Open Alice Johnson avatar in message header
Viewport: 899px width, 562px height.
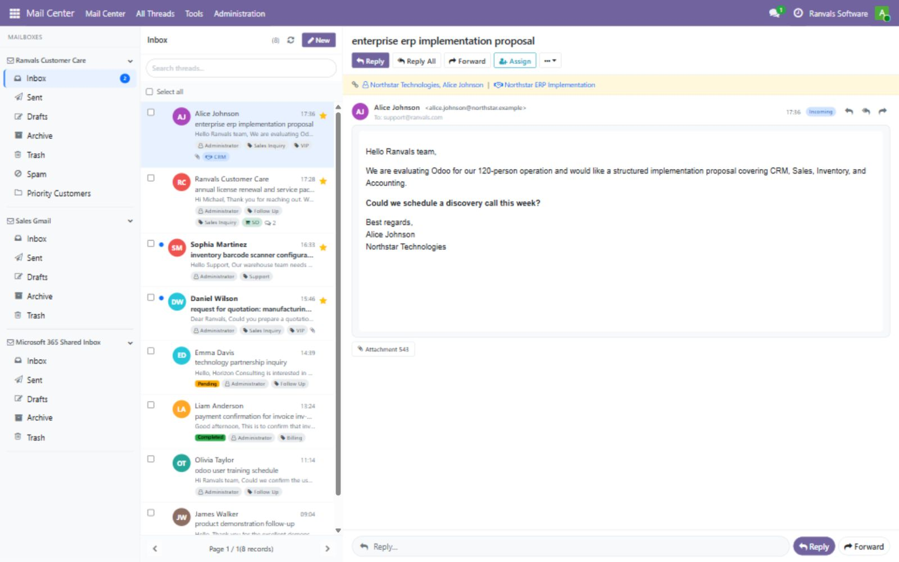[x=360, y=111]
